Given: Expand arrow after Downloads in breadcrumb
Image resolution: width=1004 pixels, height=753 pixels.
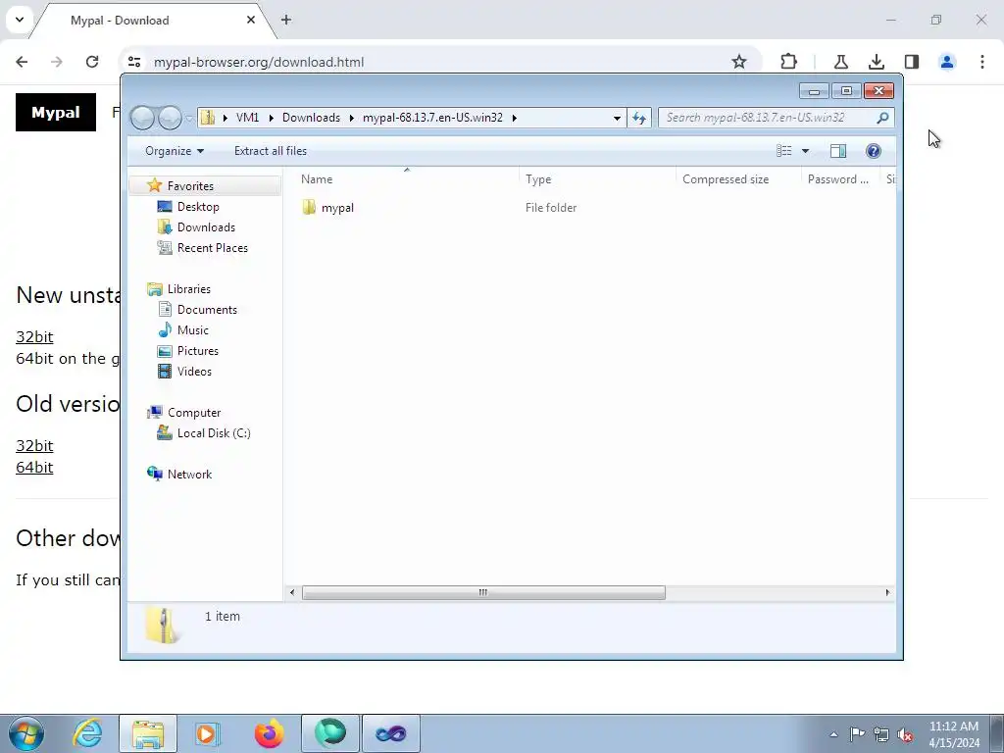Looking at the screenshot, I should [x=352, y=118].
